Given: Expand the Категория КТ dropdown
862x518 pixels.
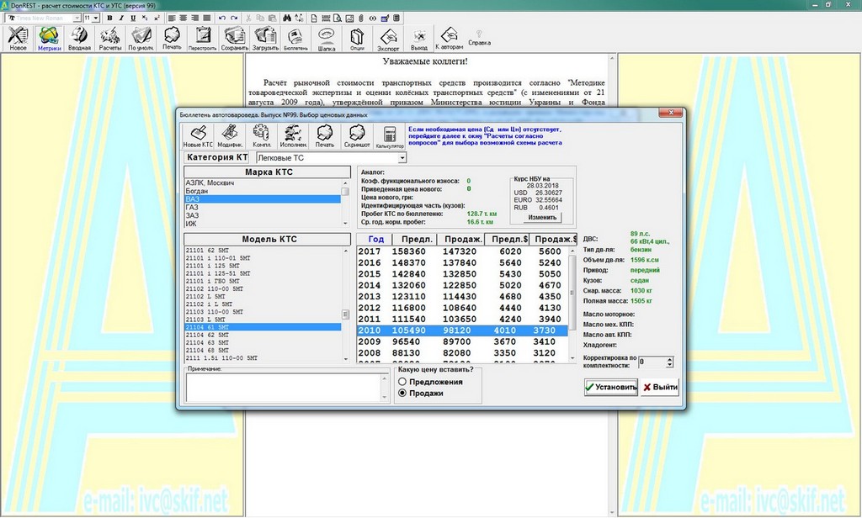Looking at the screenshot, I should (402, 157).
